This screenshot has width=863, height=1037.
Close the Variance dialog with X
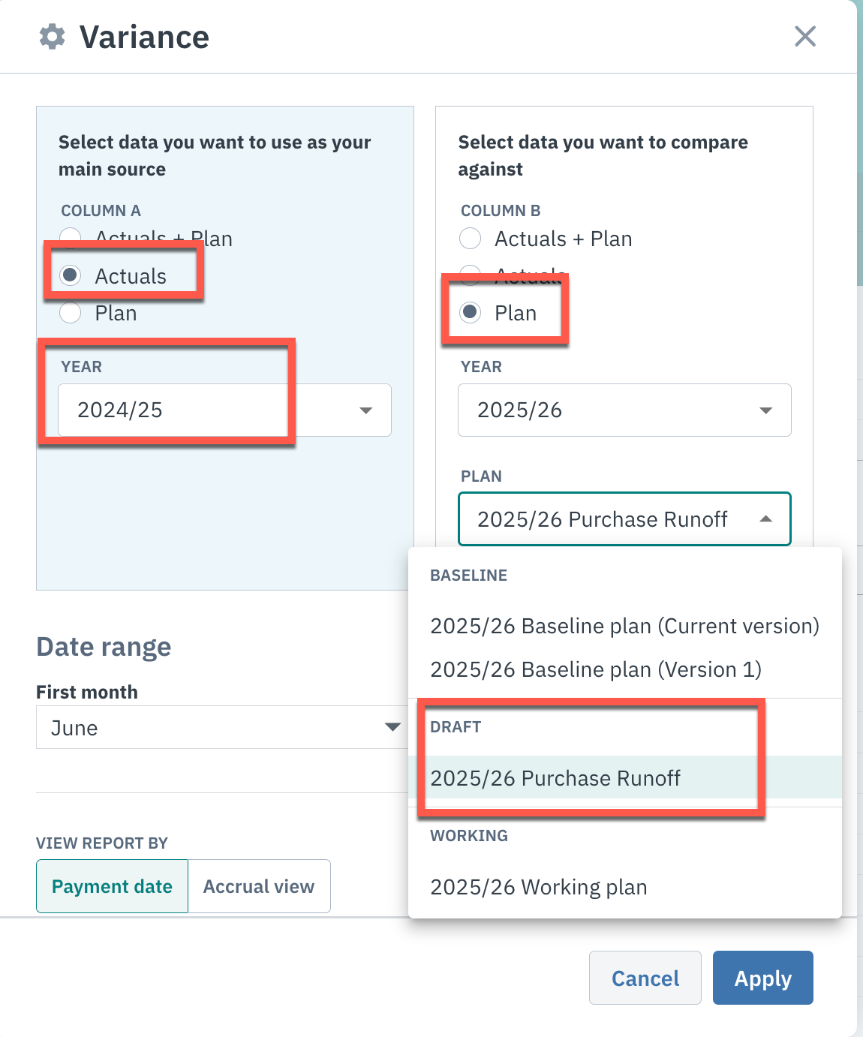tap(805, 36)
